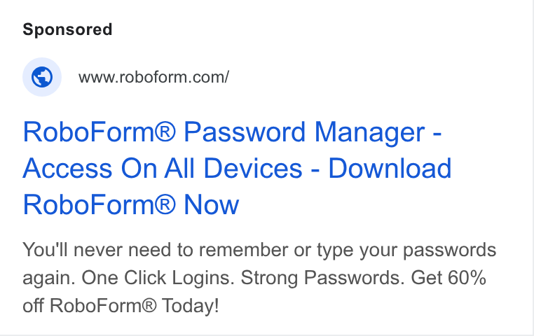Click the Strong Passwords text
Viewport: 534px width, 336px height.
322,278
